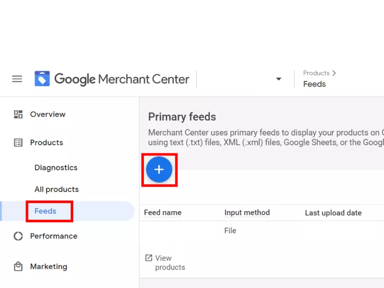This screenshot has height=288, width=384.
Task: Open the Marketing section
Action: [x=48, y=267]
